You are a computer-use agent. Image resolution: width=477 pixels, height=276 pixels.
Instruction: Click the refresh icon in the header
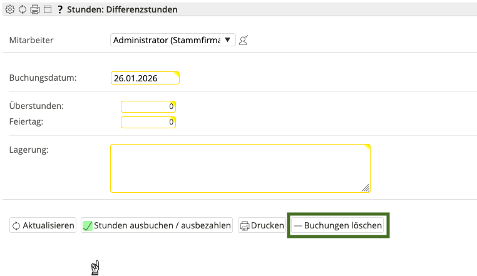(22, 10)
